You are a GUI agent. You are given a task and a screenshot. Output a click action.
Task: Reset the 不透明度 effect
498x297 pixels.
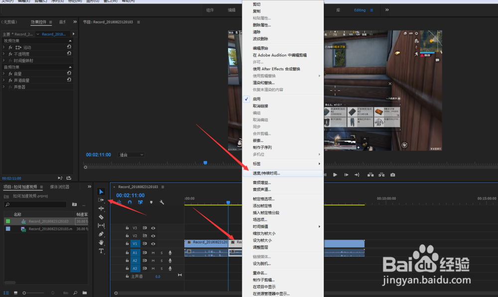(x=69, y=54)
